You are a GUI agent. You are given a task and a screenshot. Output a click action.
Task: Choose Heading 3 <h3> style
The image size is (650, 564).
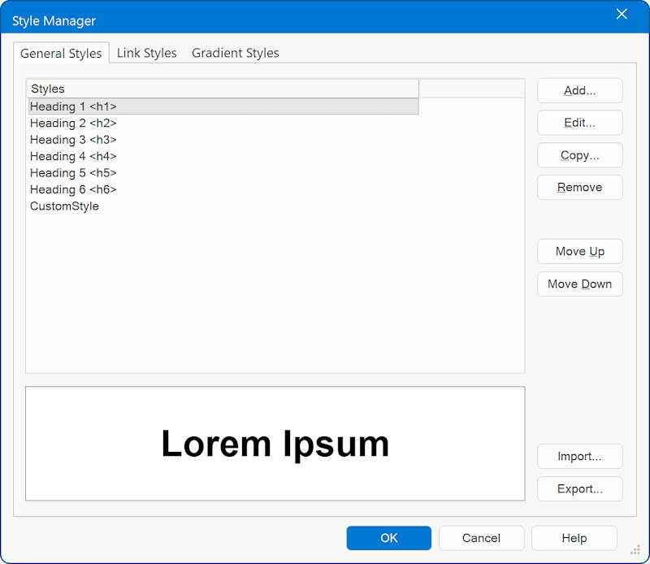point(73,140)
